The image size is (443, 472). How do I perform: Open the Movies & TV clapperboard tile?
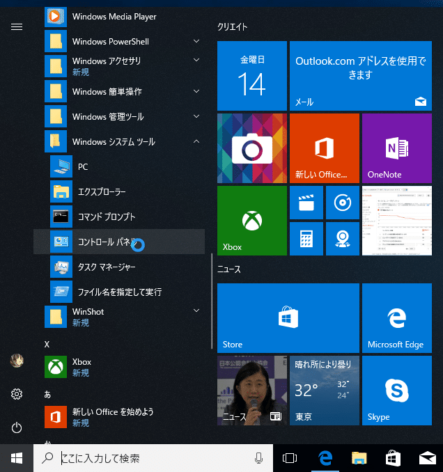click(x=306, y=203)
